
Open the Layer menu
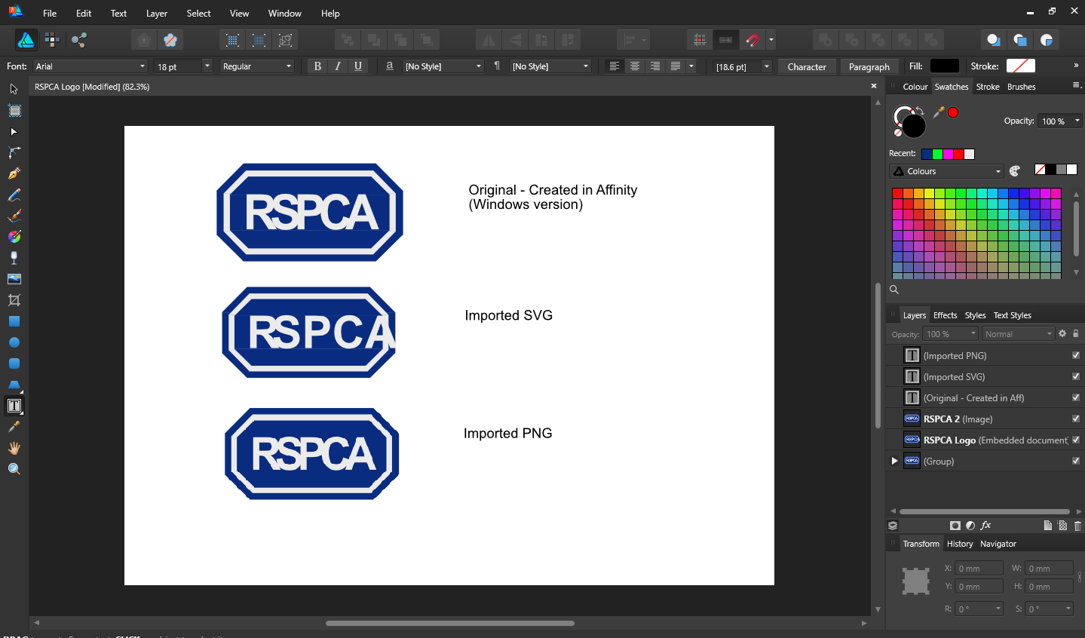157,14
